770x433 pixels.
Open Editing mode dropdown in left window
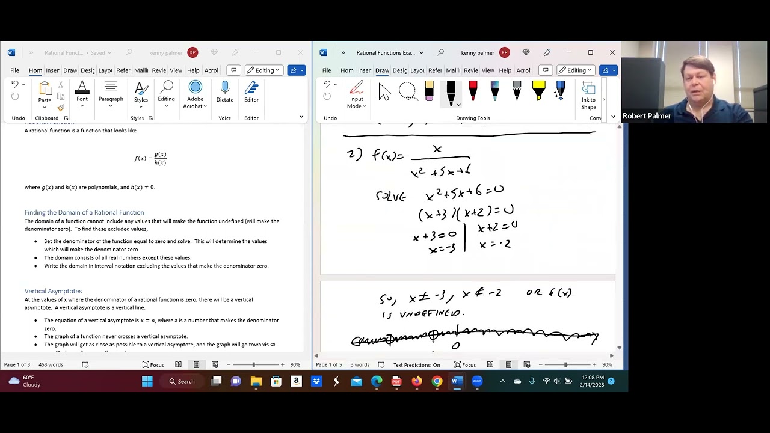coord(263,70)
